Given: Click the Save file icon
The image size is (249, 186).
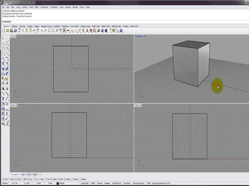Looking at the screenshot, I should click(12, 30).
